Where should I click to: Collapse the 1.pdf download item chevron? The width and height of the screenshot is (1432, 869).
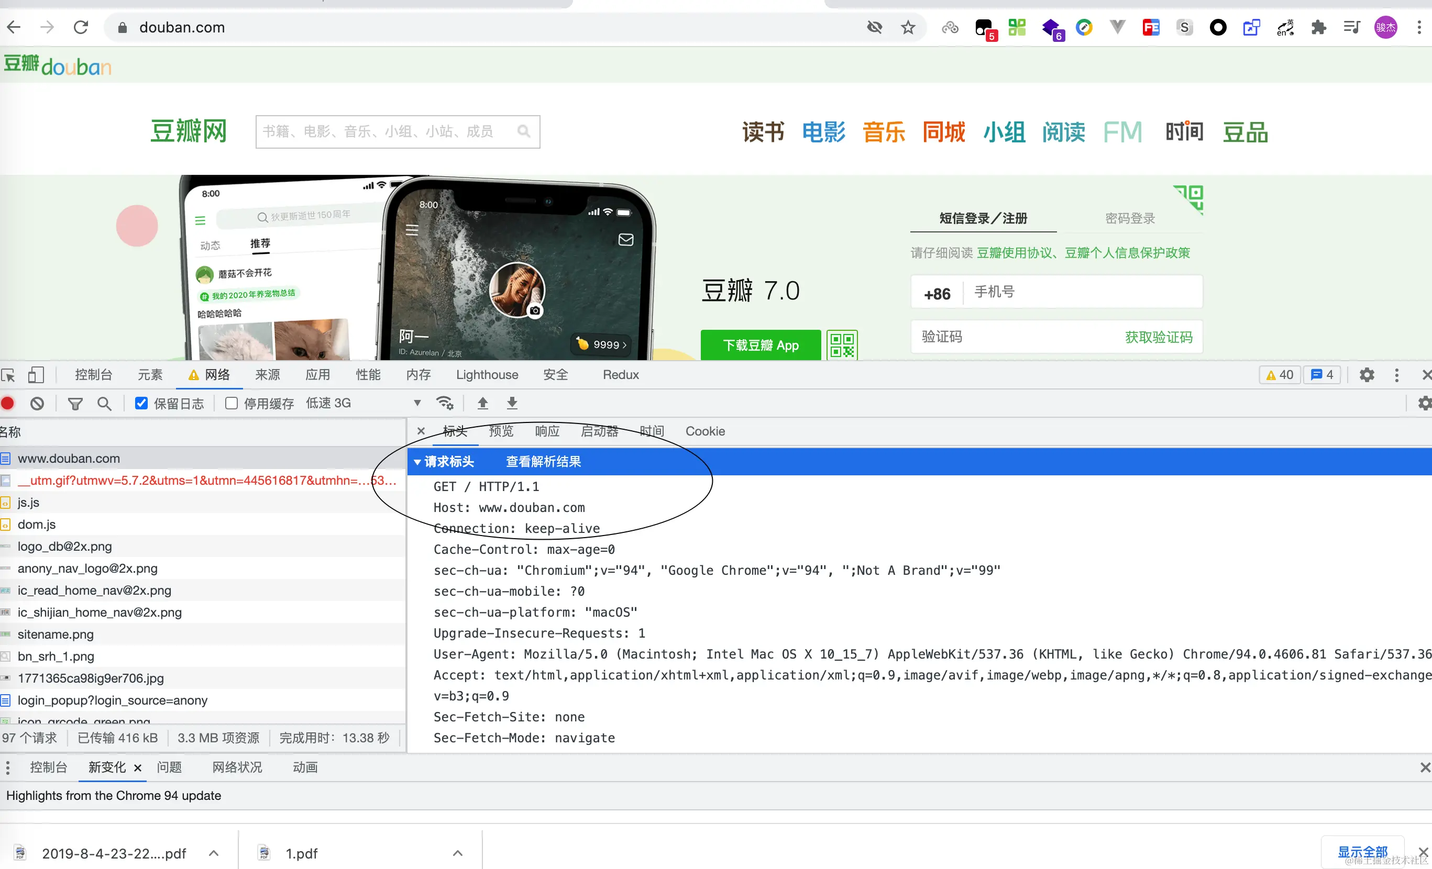(x=458, y=853)
